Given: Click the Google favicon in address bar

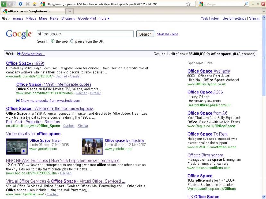Looking at the screenshot, I should pyautogui.click(x=42, y=4).
